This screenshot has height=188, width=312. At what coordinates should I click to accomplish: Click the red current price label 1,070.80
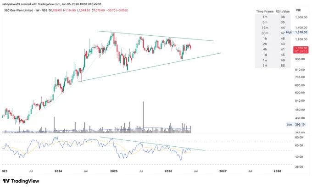pos(301,50)
